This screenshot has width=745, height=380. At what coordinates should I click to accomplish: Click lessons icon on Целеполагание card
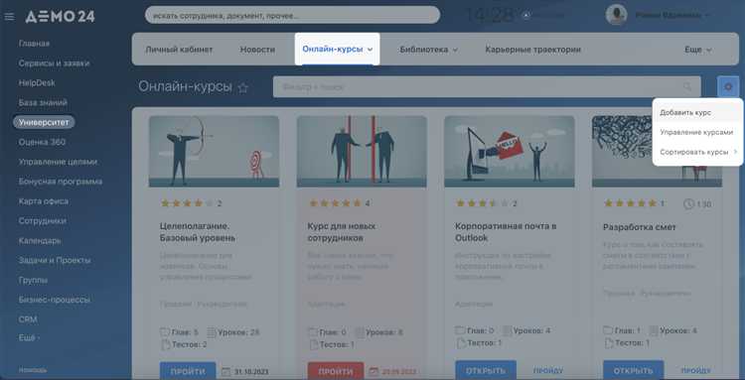[x=212, y=332]
